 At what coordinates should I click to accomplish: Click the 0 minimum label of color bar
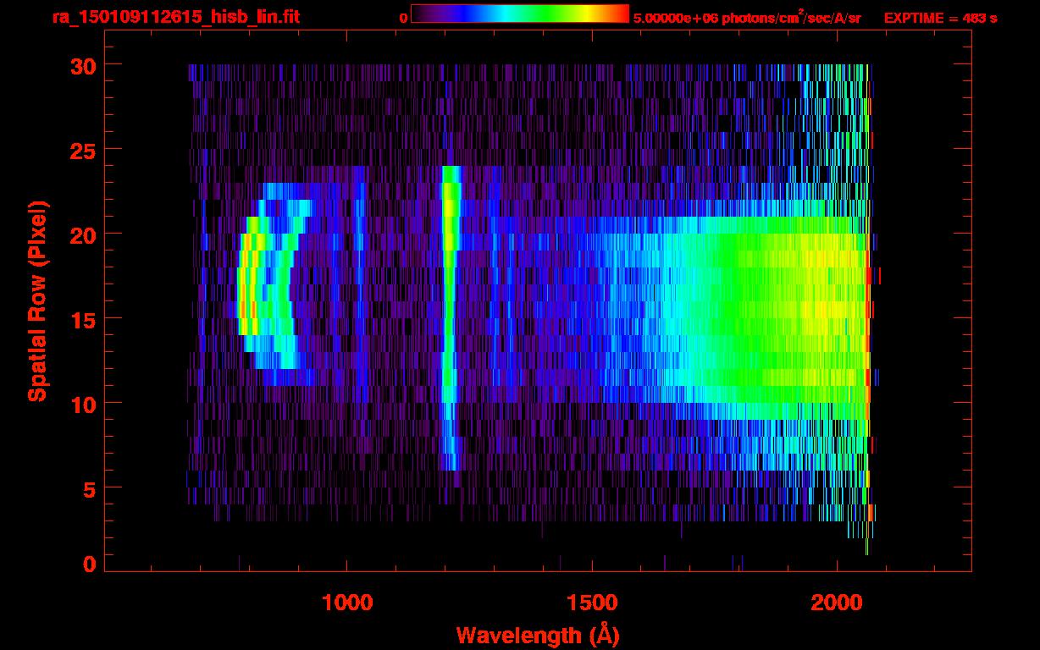403,17
